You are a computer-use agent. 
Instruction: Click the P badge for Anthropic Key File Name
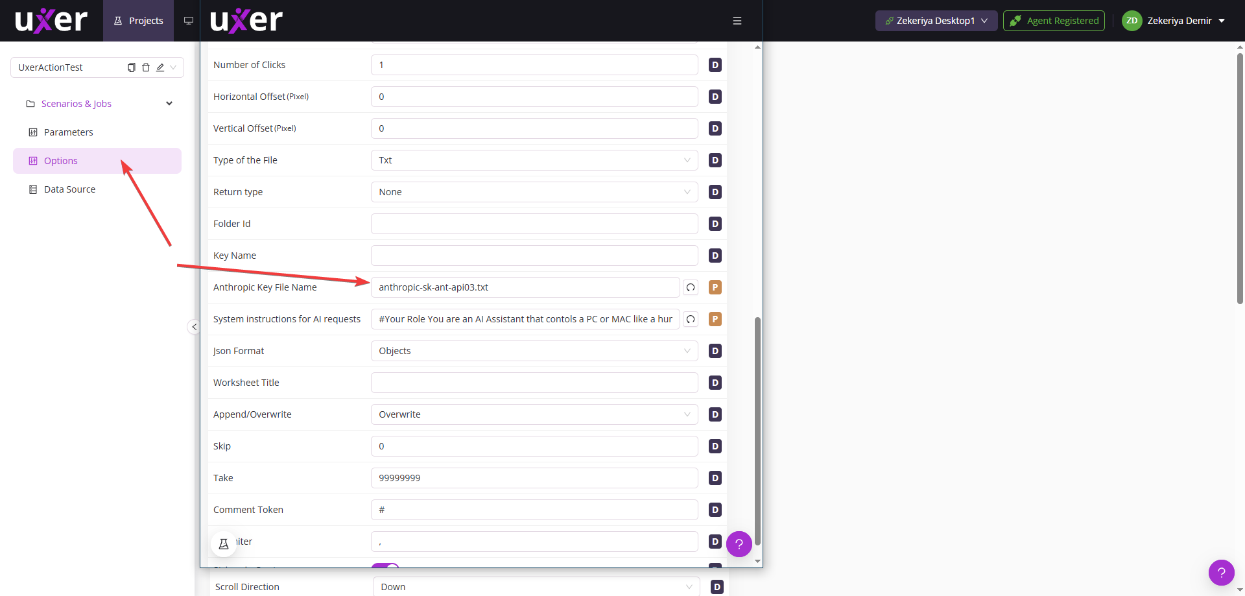pyautogui.click(x=715, y=287)
